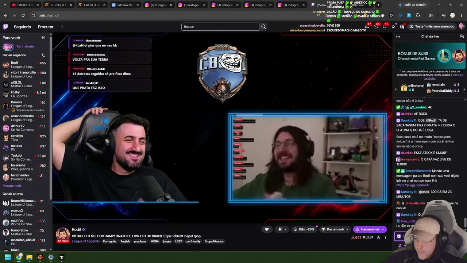Expand followed channels with Mostrar mais
Screen dimensions: 467x263
click(x=12, y=186)
